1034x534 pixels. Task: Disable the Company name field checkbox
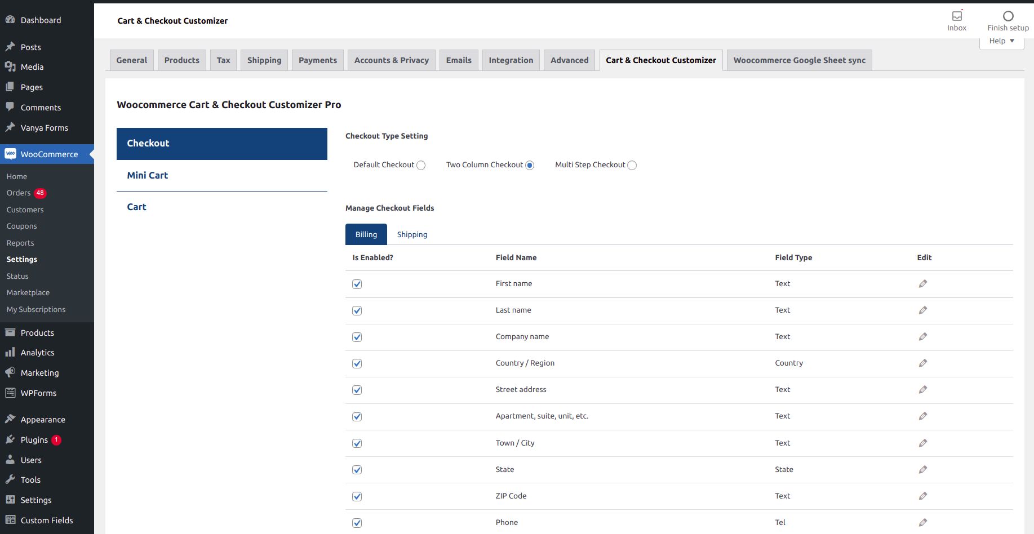357,337
